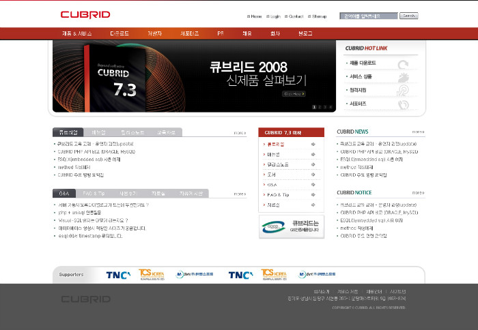
Task: Click the download icon in Hot Link
Action: [404, 63]
